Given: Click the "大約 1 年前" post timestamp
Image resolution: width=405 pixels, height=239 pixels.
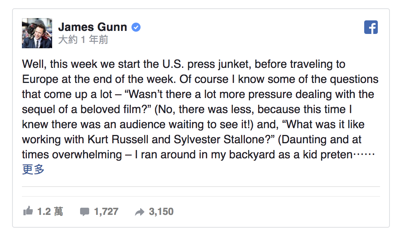Looking at the screenshot, I should (83, 40).
